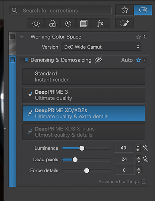
Task: Click the Force details value field 0
Action: (124, 170)
